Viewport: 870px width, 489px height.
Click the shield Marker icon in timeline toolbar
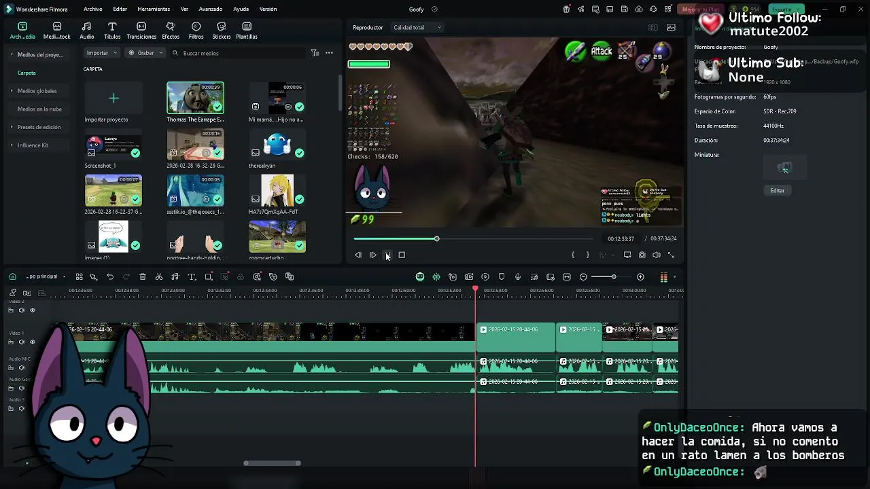[x=502, y=276]
